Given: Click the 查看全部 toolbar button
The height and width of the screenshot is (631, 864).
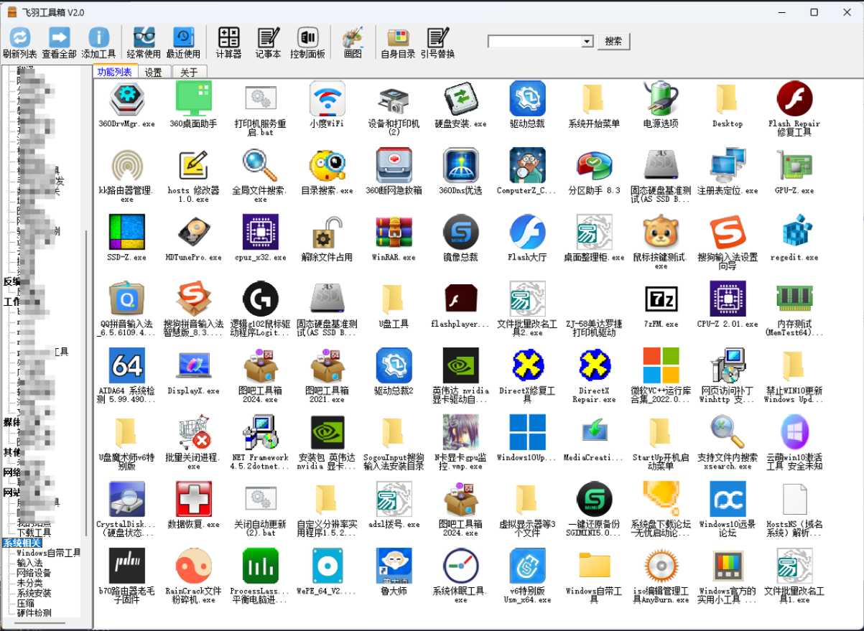Looking at the screenshot, I should [x=59, y=38].
